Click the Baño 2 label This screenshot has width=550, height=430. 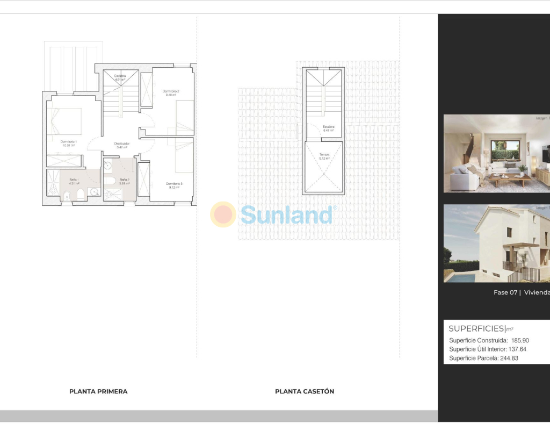click(x=124, y=180)
